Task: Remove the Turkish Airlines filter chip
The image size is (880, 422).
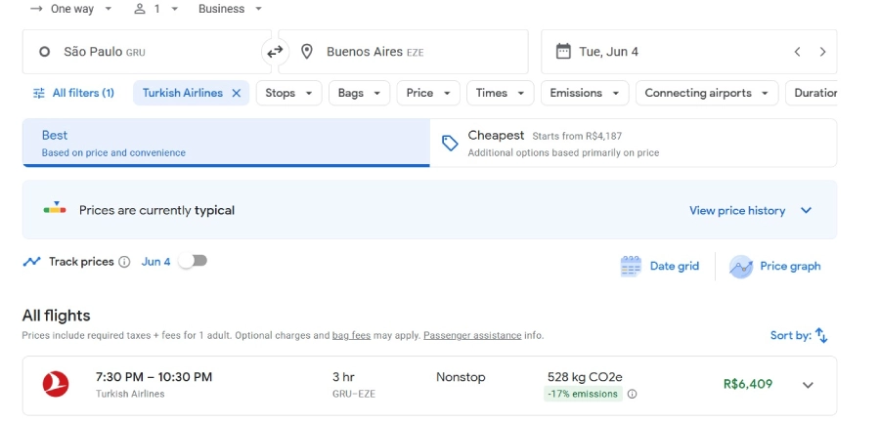Action: [236, 93]
